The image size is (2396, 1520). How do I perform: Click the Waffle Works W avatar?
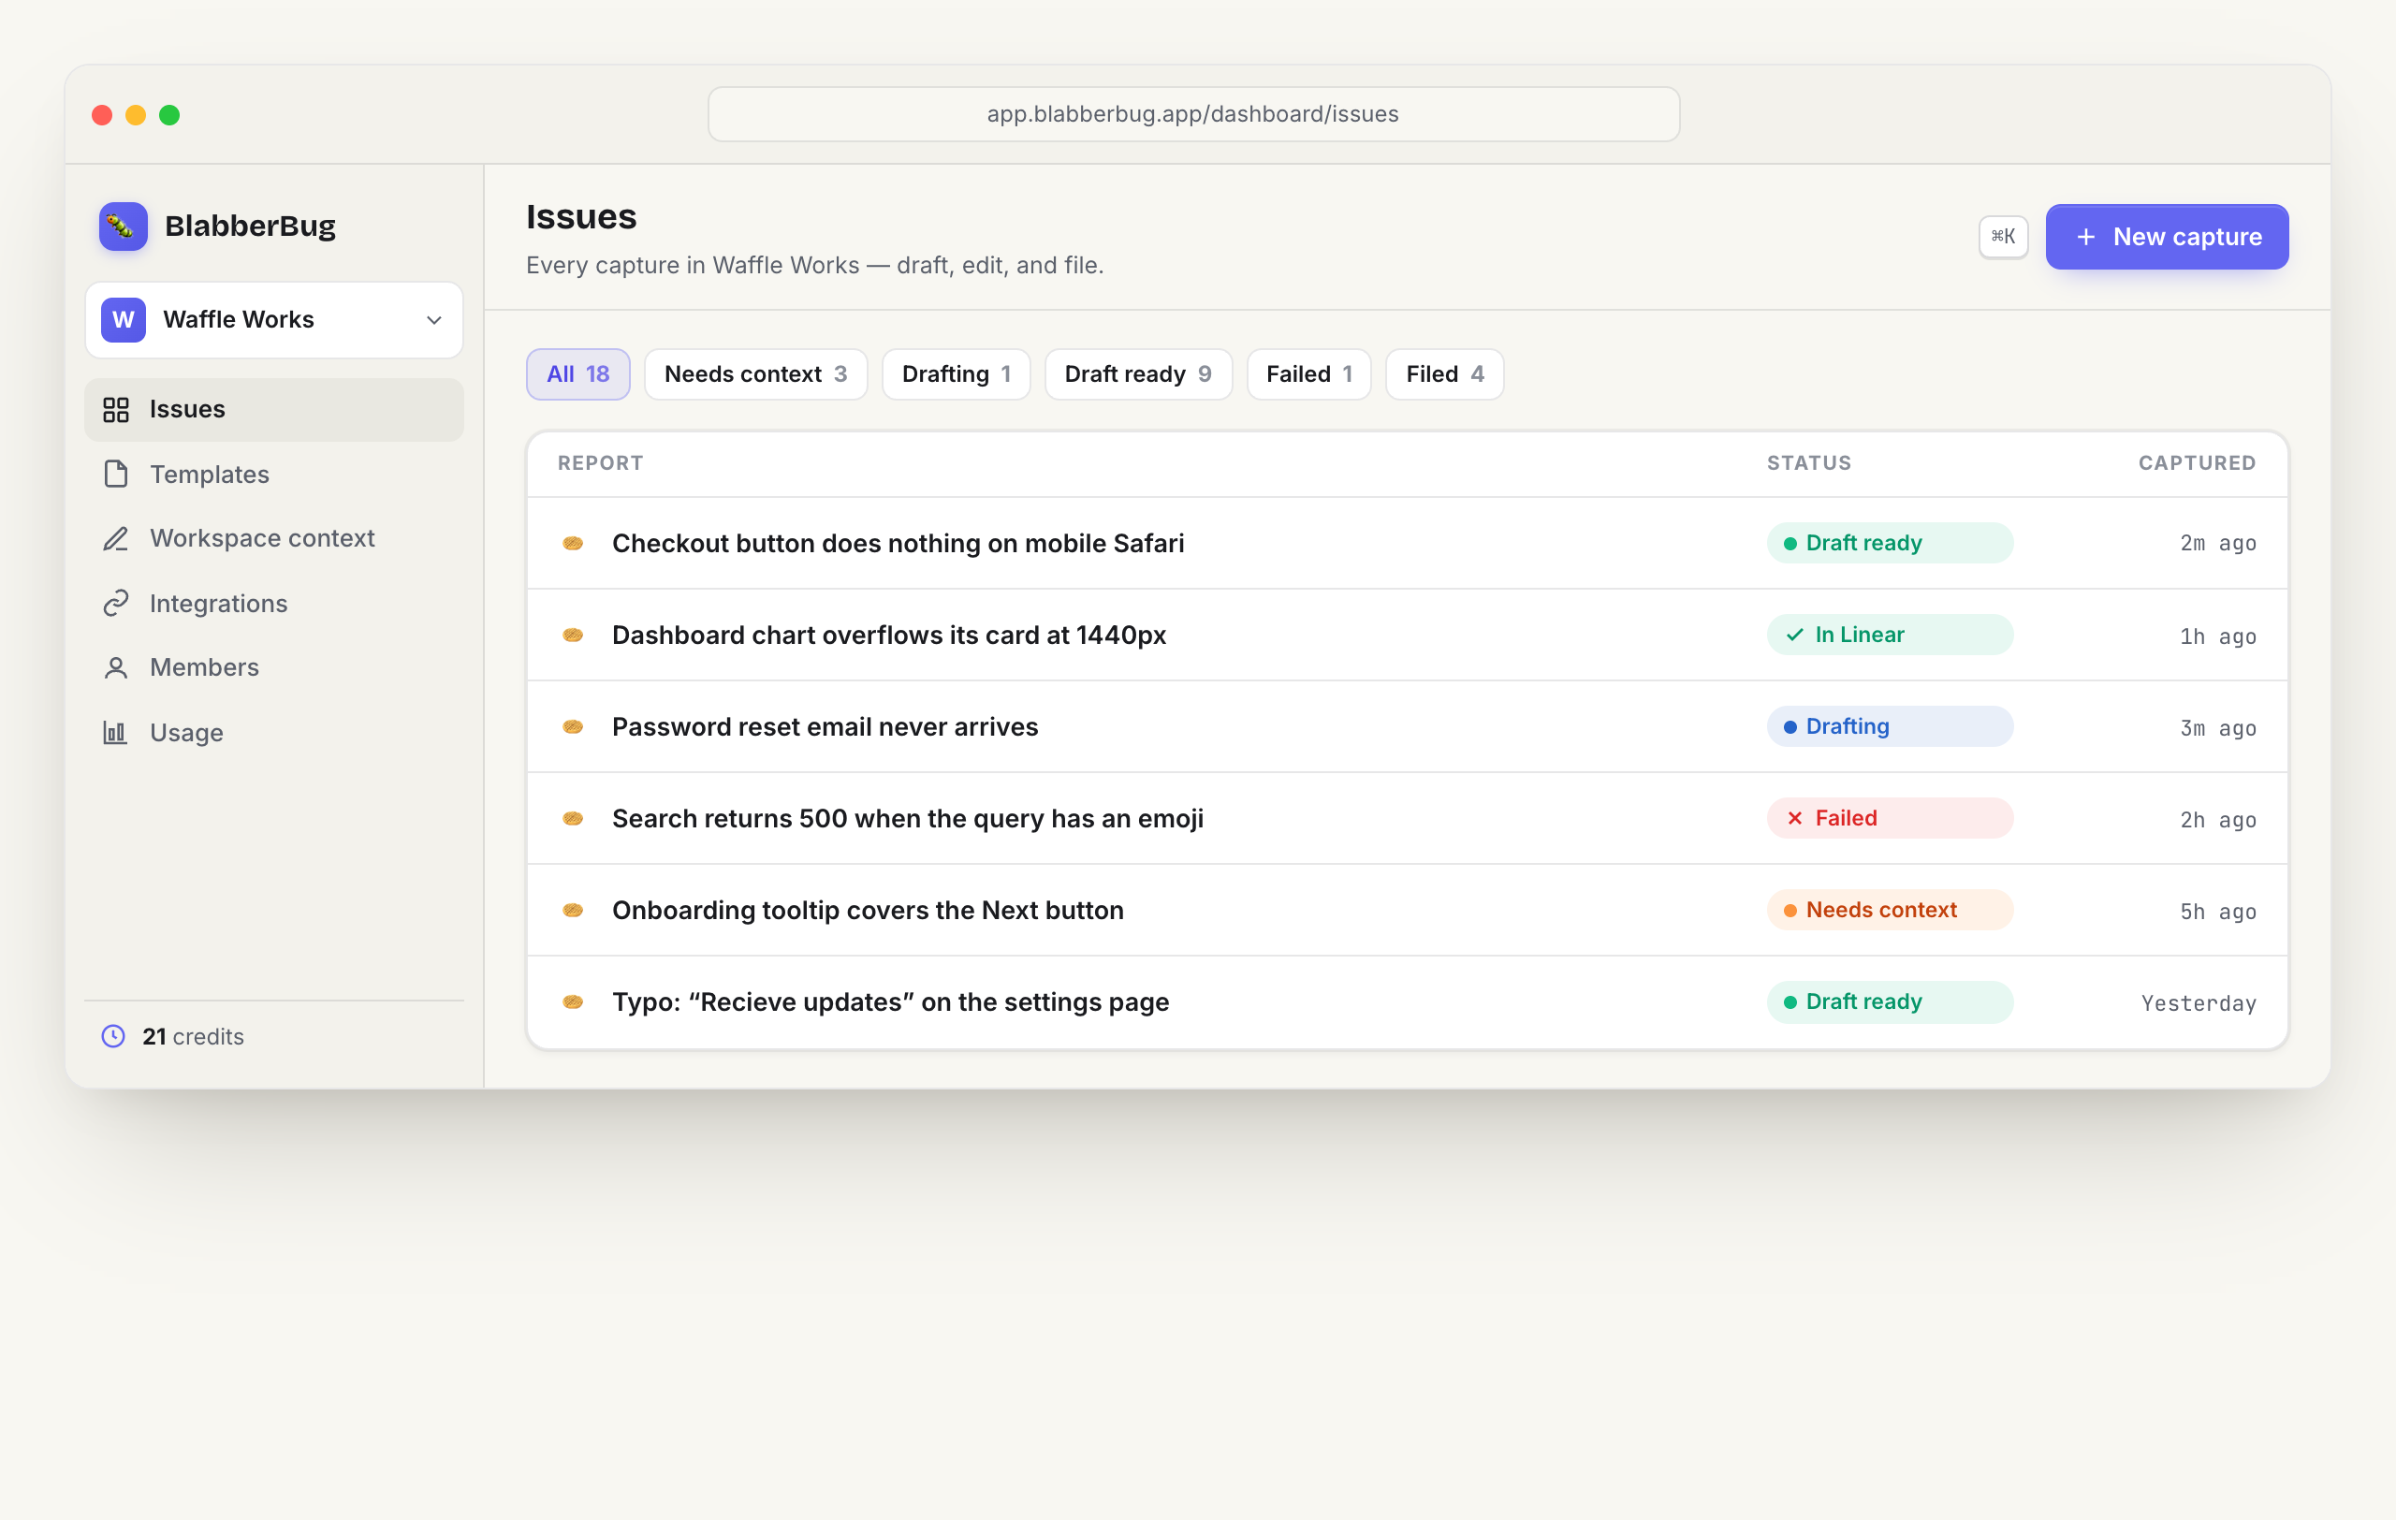pyautogui.click(x=124, y=320)
